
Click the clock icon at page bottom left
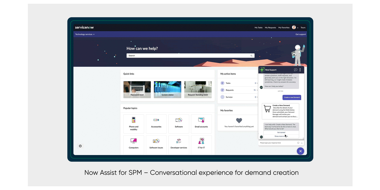[80, 146]
